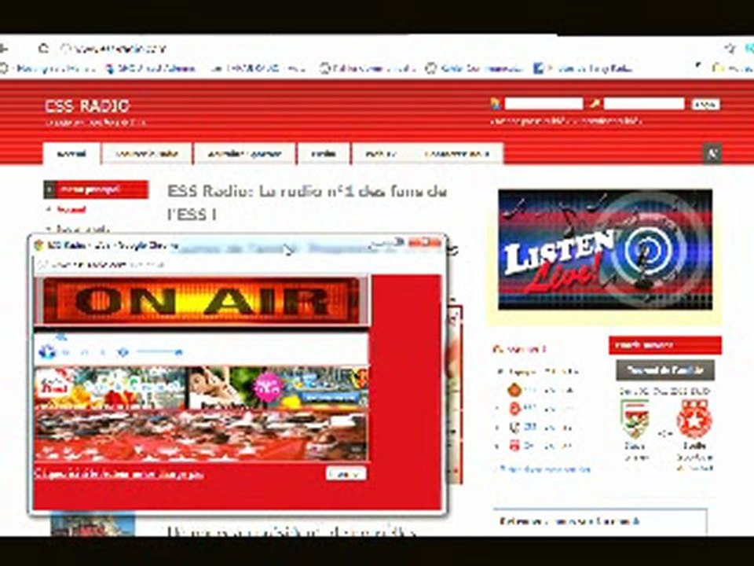The width and height of the screenshot is (754, 566).
Task: Select the first (Accueil) navigation tab
Action: click(71, 154)
